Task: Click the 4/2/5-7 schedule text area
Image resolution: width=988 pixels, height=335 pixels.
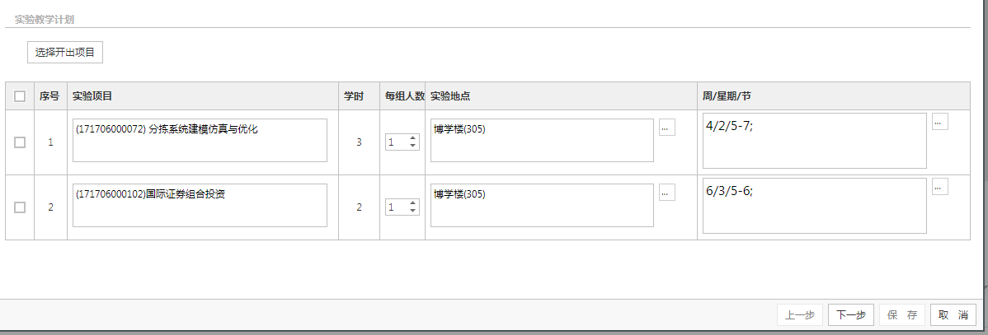Action: point(814,141)
